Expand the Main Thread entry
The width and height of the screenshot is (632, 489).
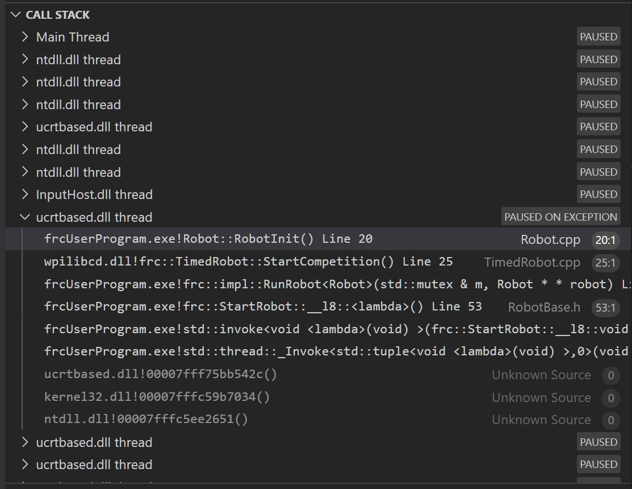tap(24, 37)
